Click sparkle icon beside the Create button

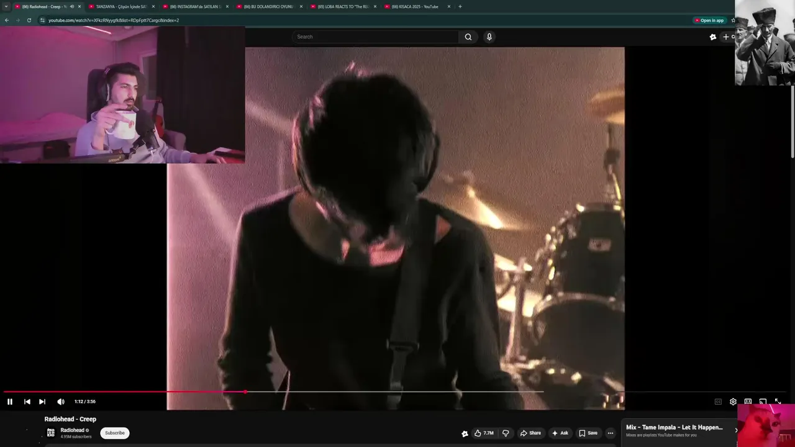[x=713, y=37]
